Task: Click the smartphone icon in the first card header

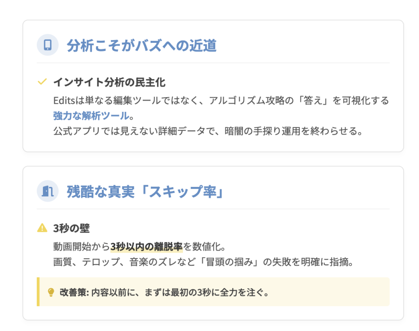Action: tap(47, 45)
